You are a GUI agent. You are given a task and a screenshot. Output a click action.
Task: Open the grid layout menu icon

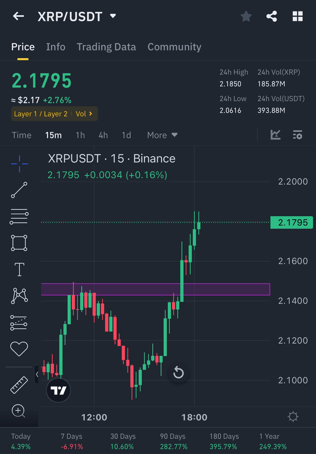[x=298, y=16]
